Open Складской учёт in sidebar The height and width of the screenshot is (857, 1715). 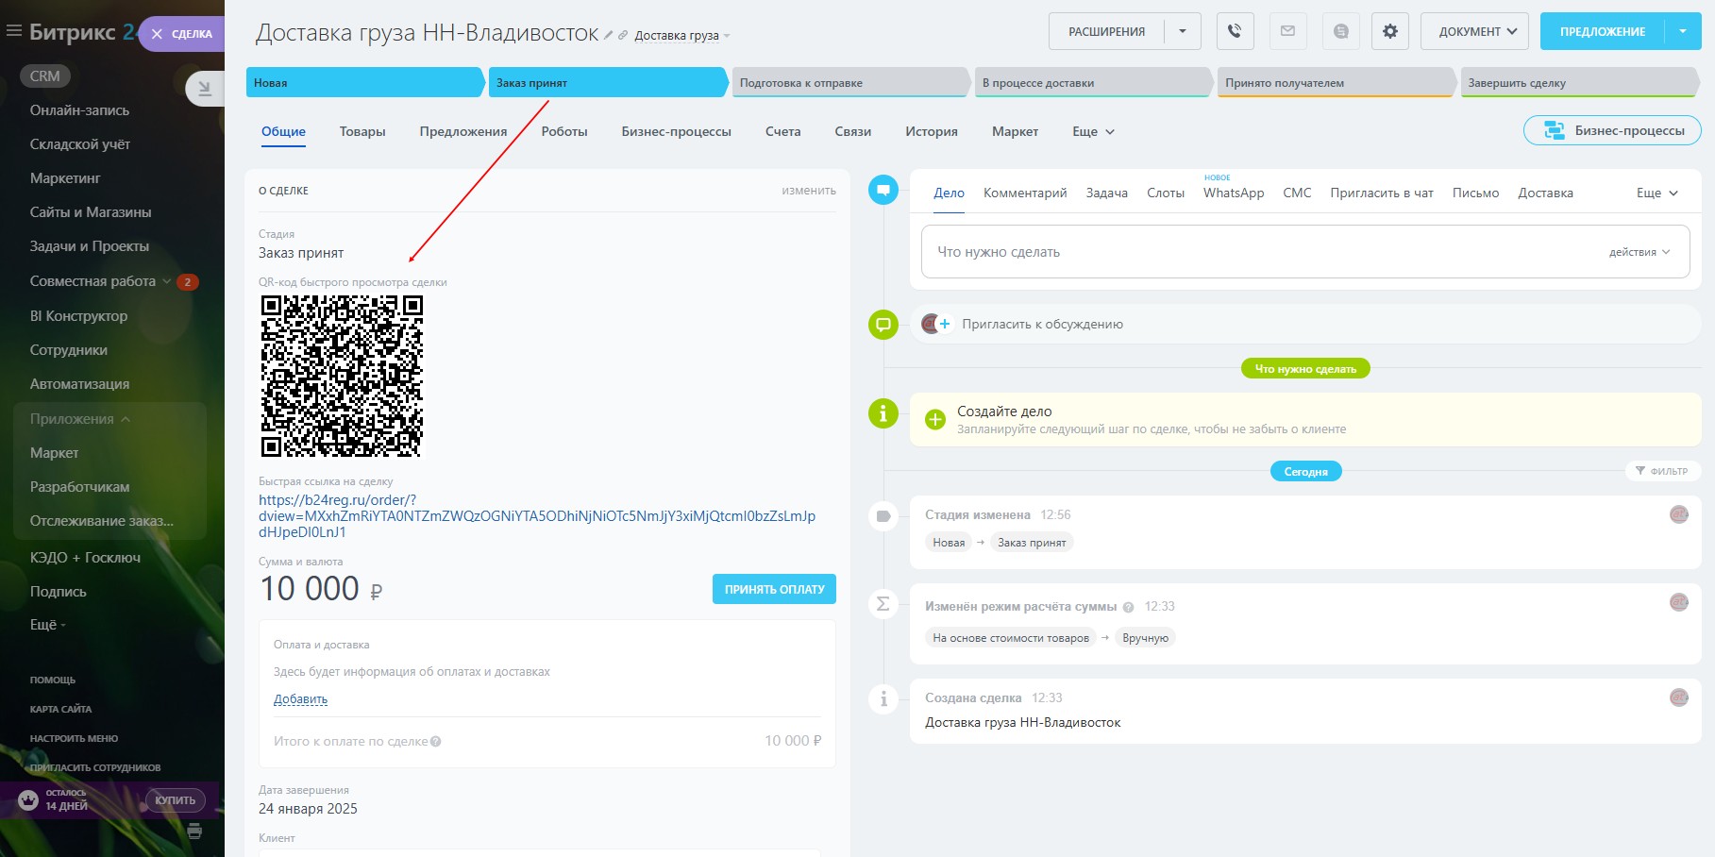(x=80, y=144)
